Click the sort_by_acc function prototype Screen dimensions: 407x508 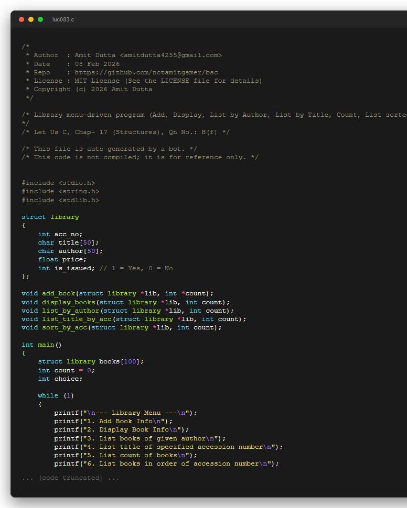click(x=122, y=327)
